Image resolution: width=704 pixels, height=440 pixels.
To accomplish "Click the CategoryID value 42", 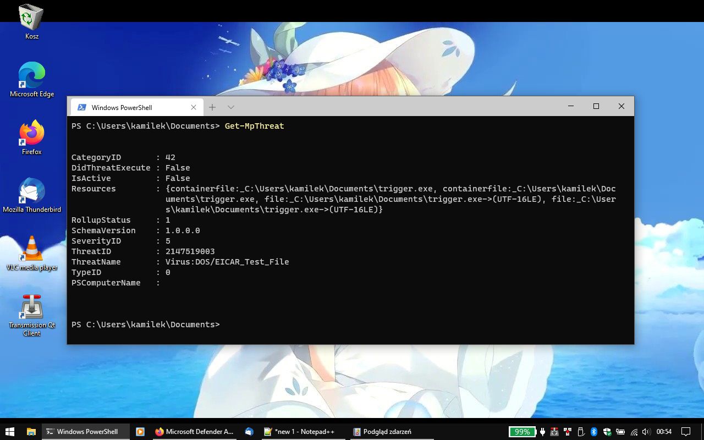I will coord(170,157).
